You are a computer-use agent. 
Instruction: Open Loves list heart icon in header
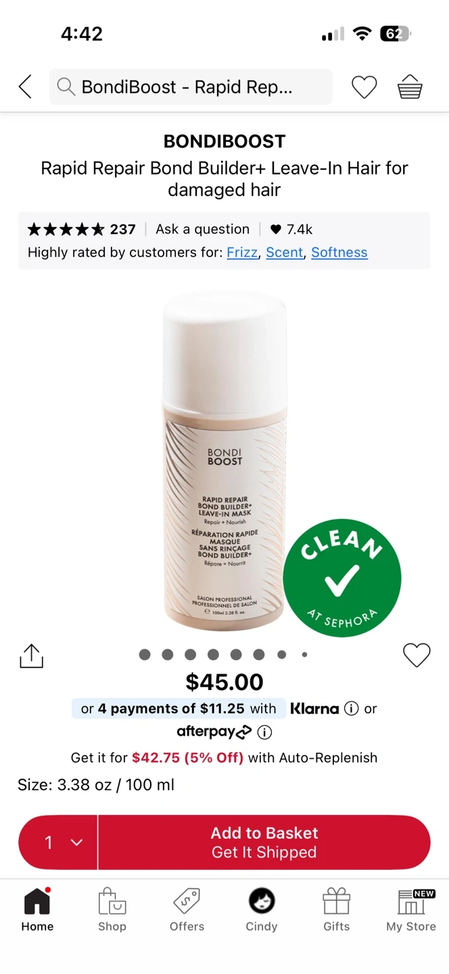364,87
